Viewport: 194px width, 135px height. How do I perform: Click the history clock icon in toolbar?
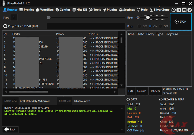(x=173, y=10)
